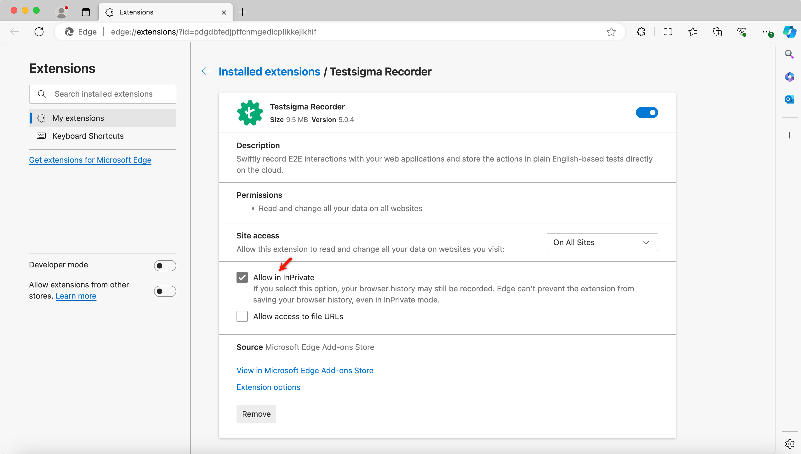The image size is (801, 454).
Task: Open Outlook in the sidebar
Action: (x=790, y=99)
